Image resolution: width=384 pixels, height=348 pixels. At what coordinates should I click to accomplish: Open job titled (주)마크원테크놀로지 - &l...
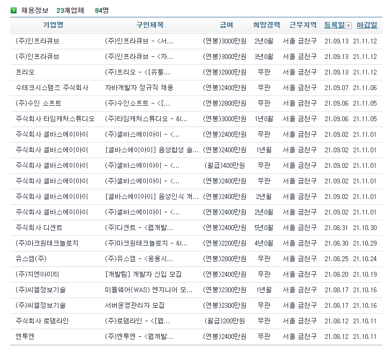coord(146,243)
